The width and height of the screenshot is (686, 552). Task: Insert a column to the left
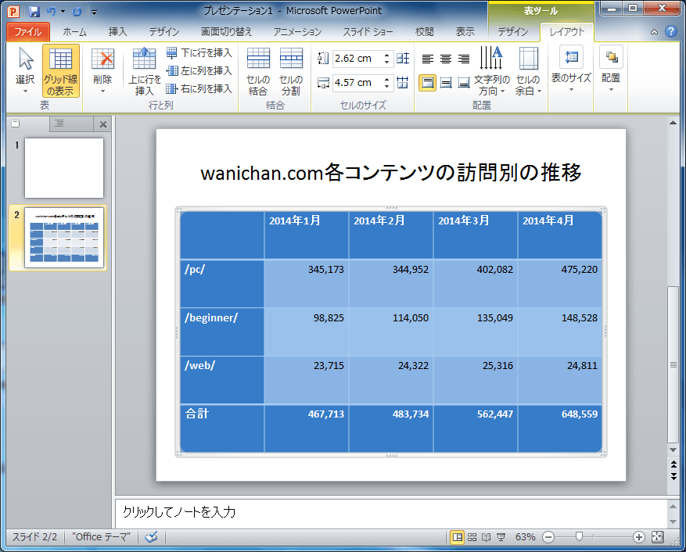pos(199,71)
